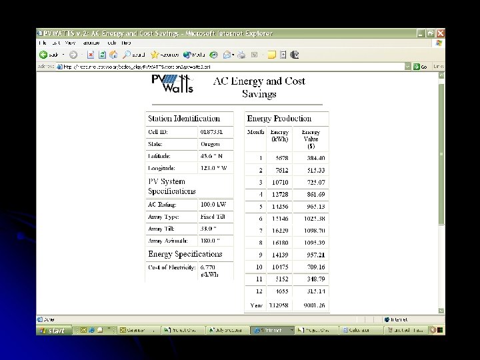
Task: Click the Research toolbar icon
Action: pyautogui.click(x=283, y=55)
